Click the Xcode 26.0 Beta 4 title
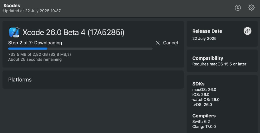The height and width of the screenshot is (133, 260). coord(73,32)
